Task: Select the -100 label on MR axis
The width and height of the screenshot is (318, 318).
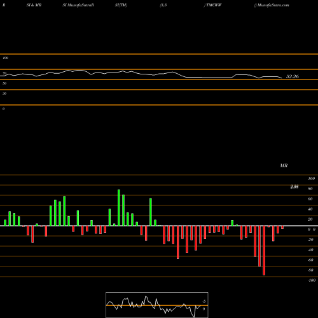Action: click(312, 280)
